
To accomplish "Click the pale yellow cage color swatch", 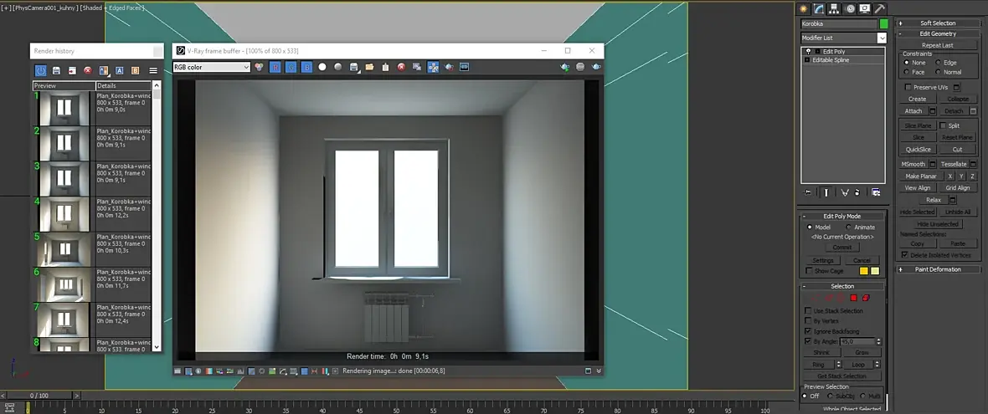I will click(x=875, y=271).
